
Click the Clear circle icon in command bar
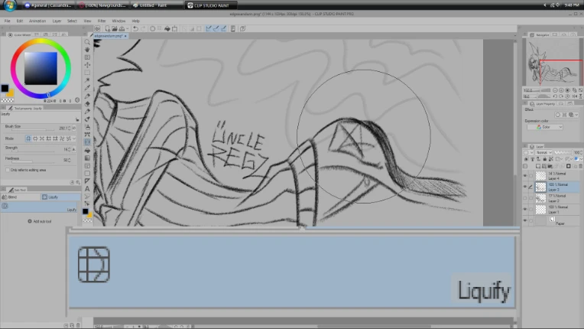[152, 28]
